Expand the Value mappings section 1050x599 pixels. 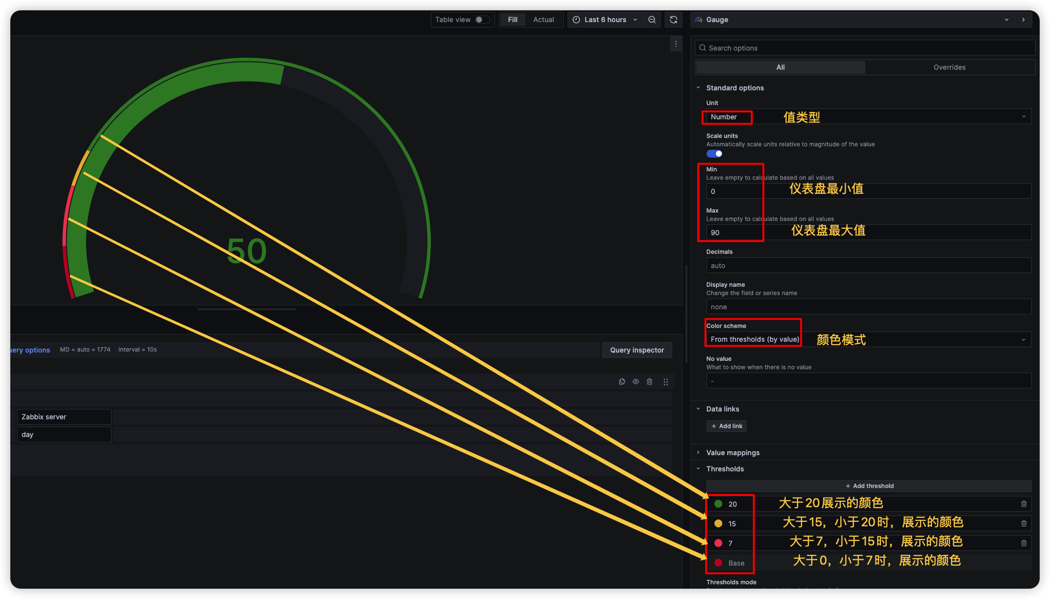click(733, 453)
